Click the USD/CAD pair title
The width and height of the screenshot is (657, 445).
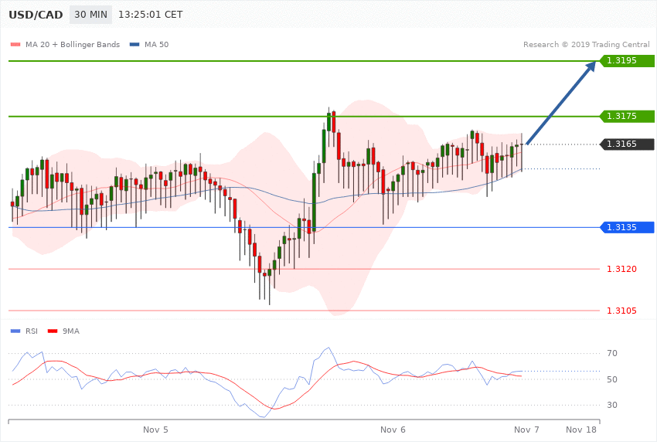[36, 15]
